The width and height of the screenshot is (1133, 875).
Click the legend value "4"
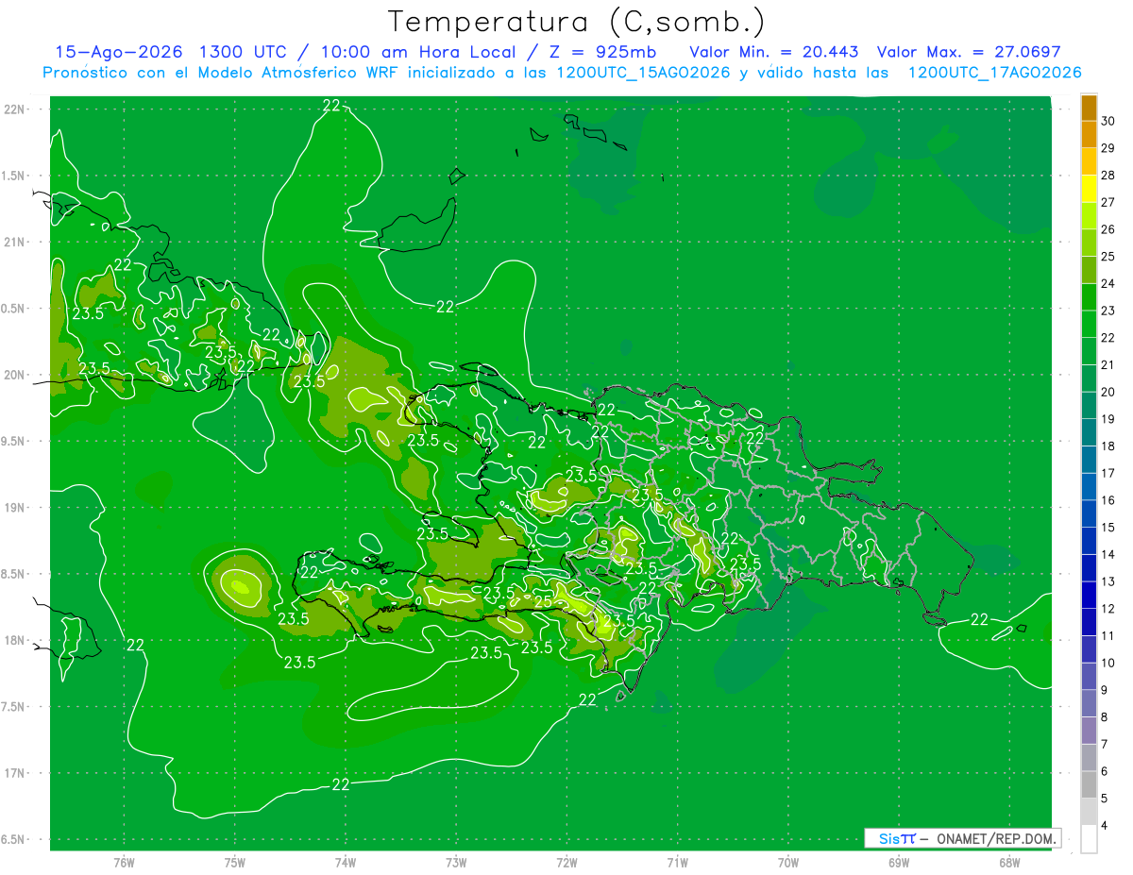coord(1105,825)
